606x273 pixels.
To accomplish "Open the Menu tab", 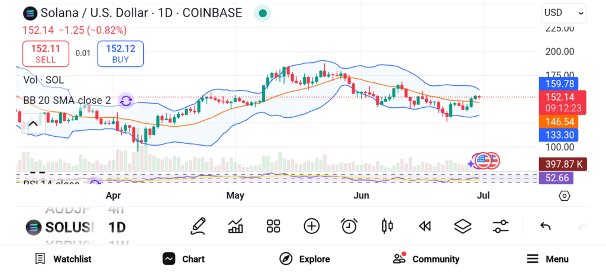I will click(547, 259).
